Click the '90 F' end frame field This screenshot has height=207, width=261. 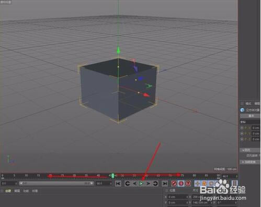104,184
